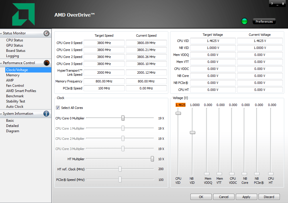Image resolution: width=288 pixels, height=203 pixels.
Task: Open the Memory settings page
Action: pyautogui.click(x=13, y=75)
